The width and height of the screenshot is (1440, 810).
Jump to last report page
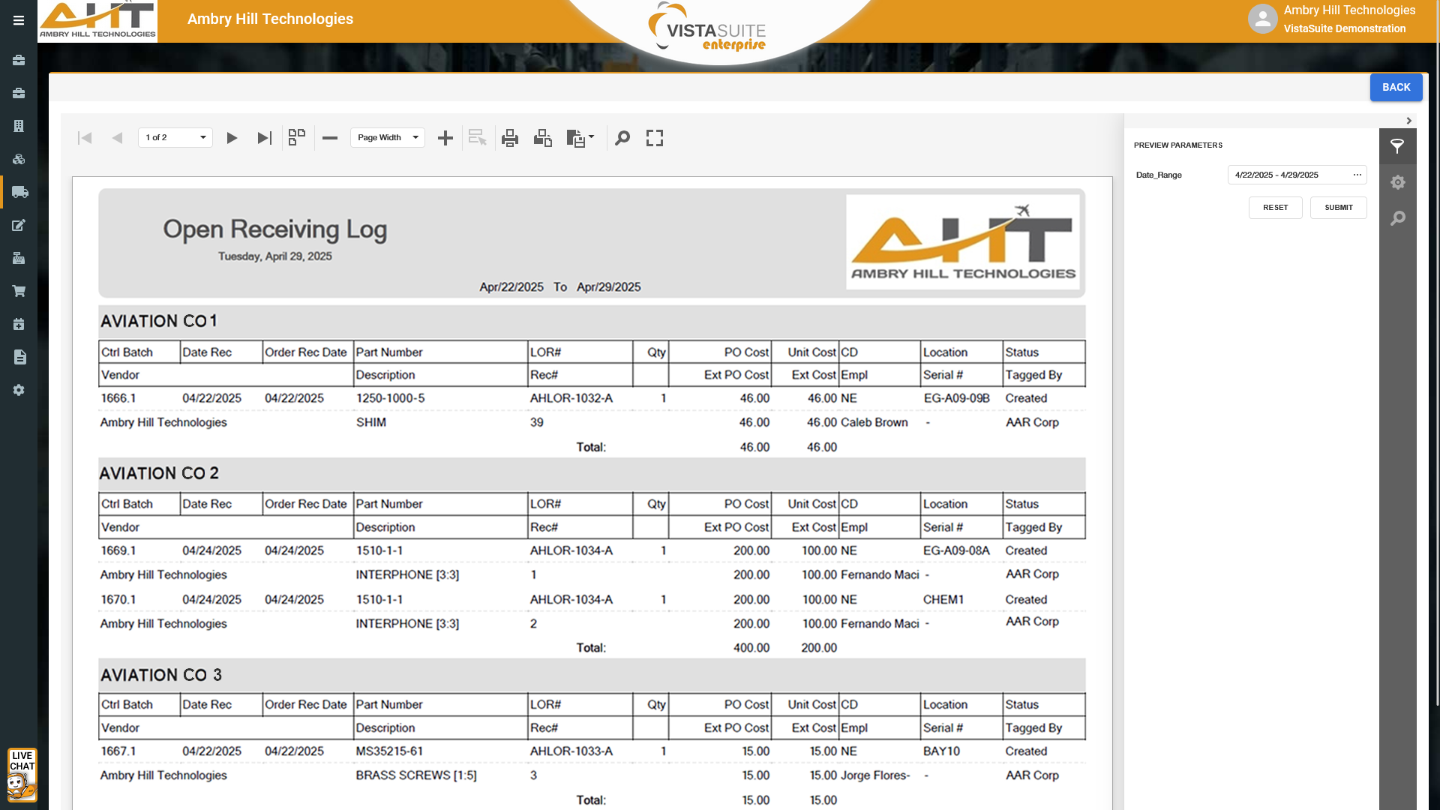click(264, 138)
